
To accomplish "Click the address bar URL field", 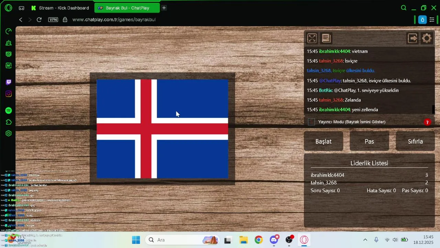I will [114, 20].
